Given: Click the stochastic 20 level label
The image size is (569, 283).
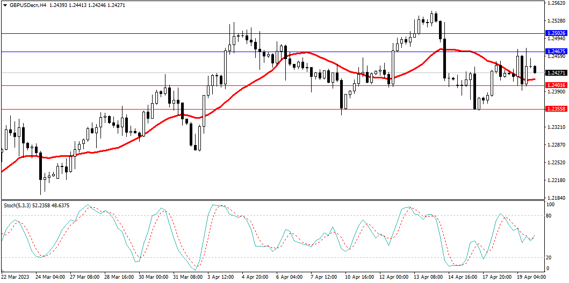Looking at the screenshot, I should pos(550,258).
